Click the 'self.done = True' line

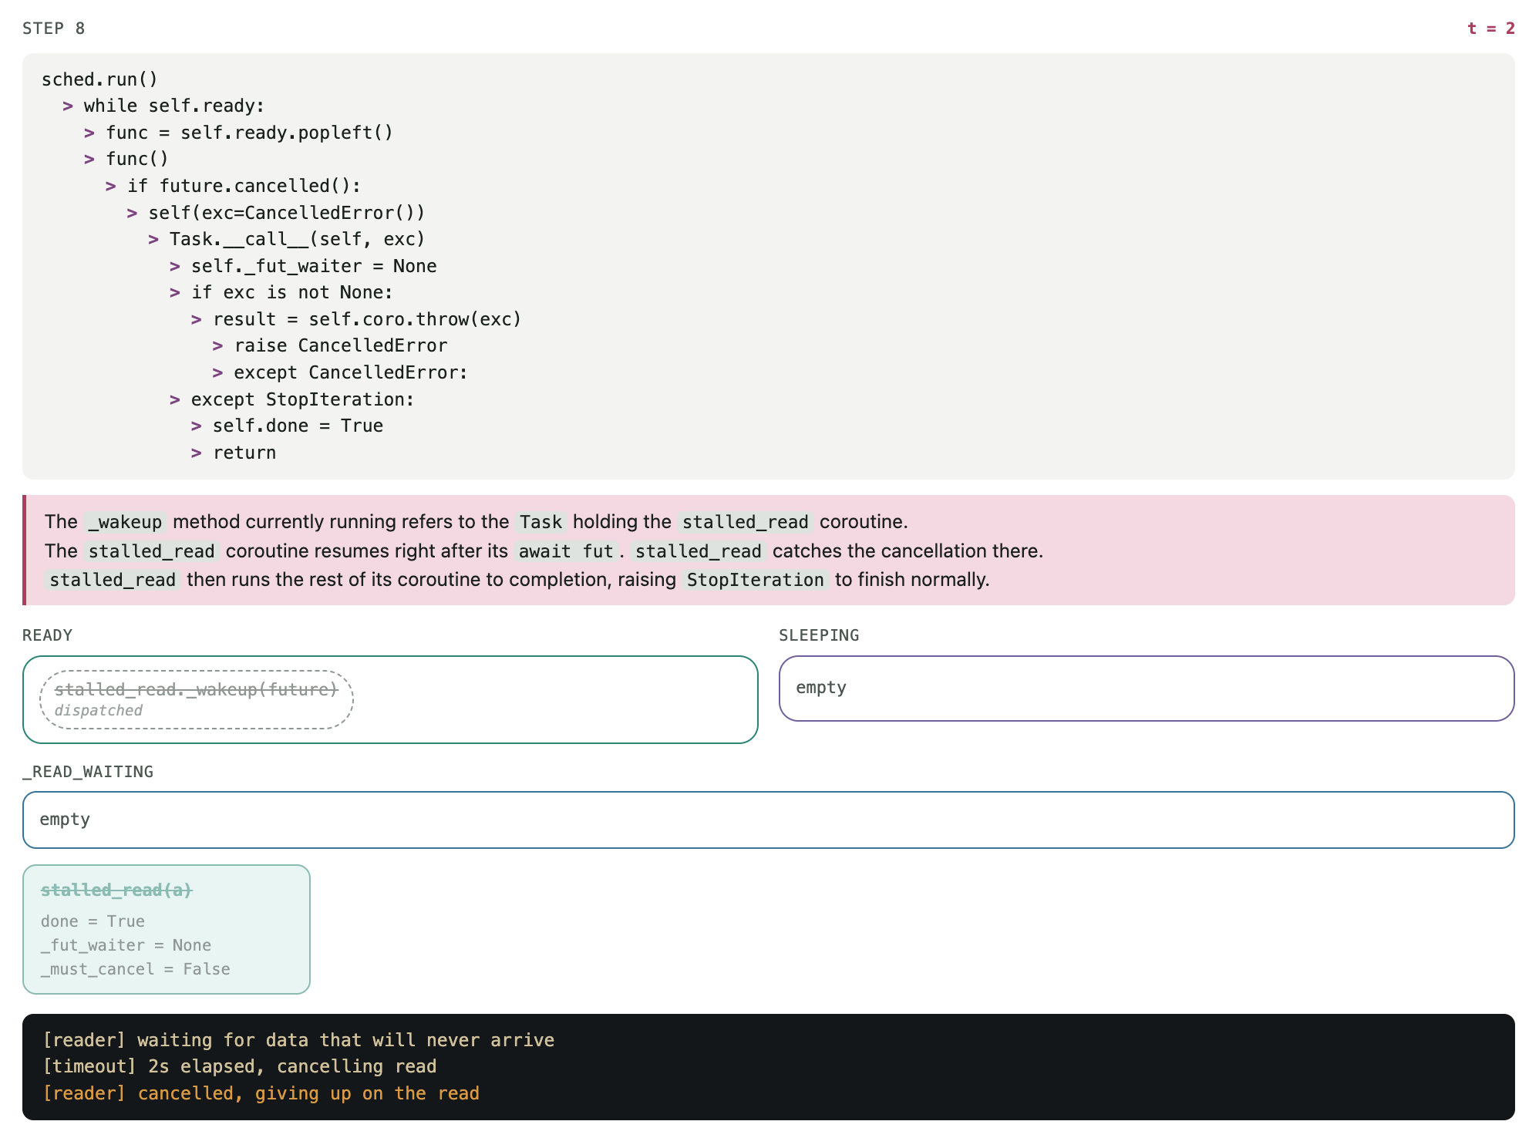[x=298, y=426]
